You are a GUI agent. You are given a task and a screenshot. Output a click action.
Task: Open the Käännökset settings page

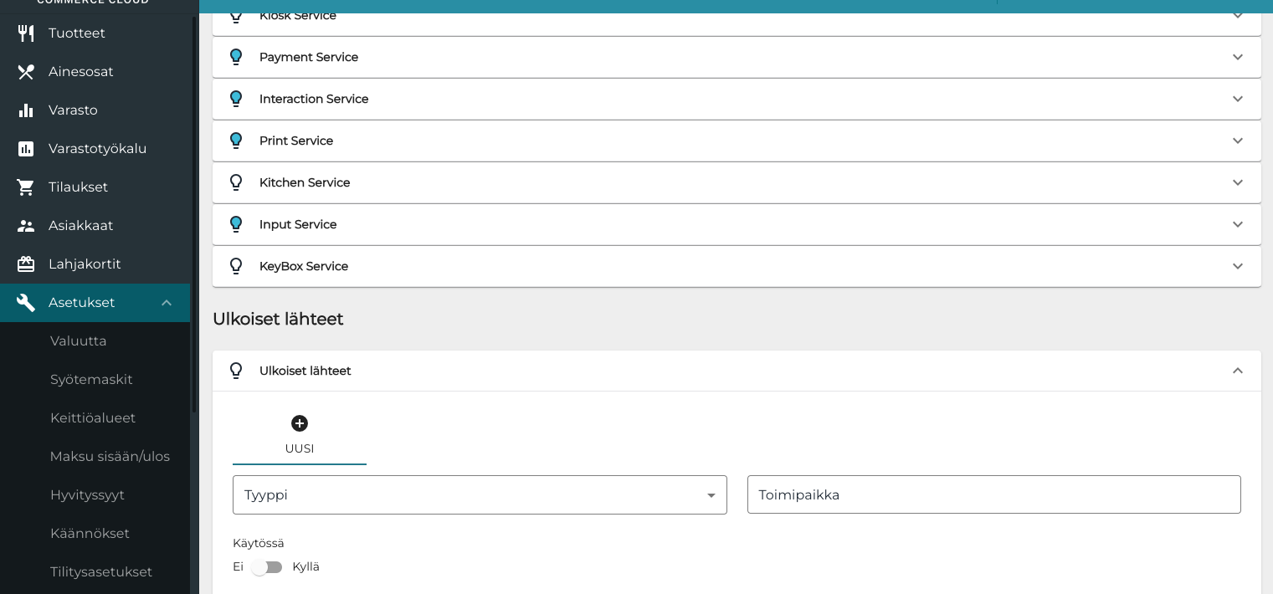[x=90, y=534]
